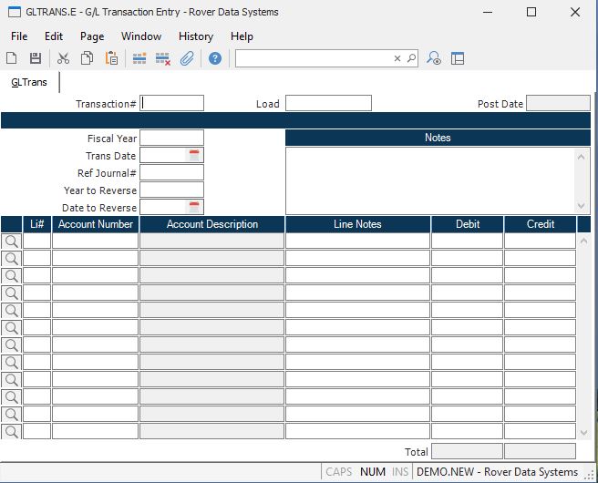Screen dimensions: 598x483
Task: Open the Date to Reverse calendar picker
Action: click(194, 208)
